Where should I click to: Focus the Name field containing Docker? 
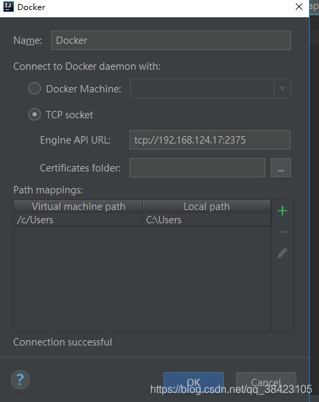[x=171, y=41]
